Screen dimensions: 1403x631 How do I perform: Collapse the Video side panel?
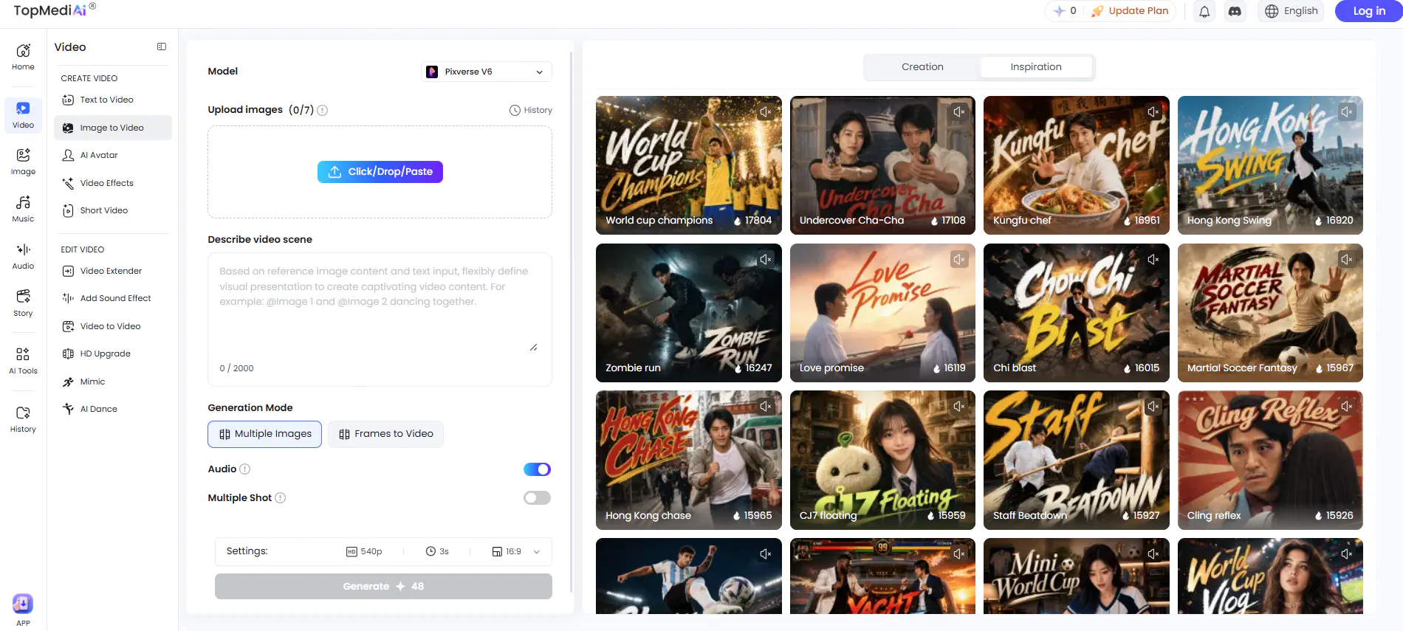coord(162,46)
